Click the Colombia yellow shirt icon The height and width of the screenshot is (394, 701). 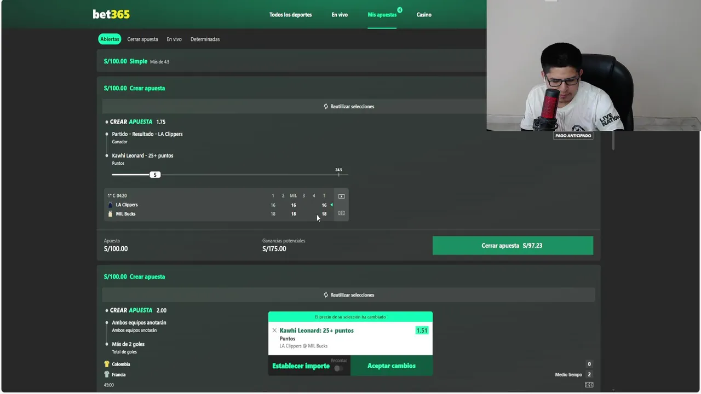(107, 364)
